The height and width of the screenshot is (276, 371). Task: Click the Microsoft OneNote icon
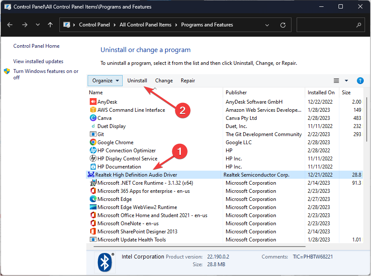tap(93, 223)
